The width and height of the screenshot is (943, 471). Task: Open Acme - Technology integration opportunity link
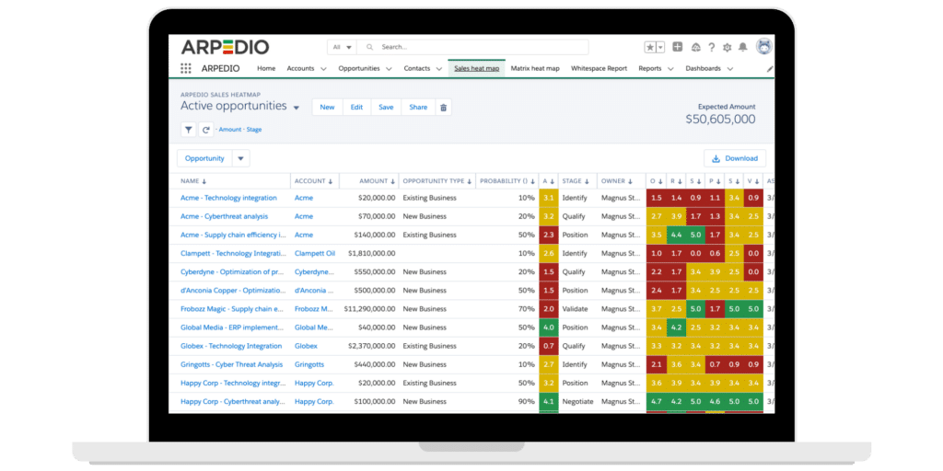point(228,198)
